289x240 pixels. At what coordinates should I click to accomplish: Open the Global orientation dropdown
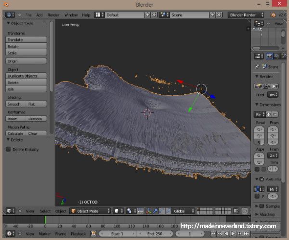tap(183, 211)
